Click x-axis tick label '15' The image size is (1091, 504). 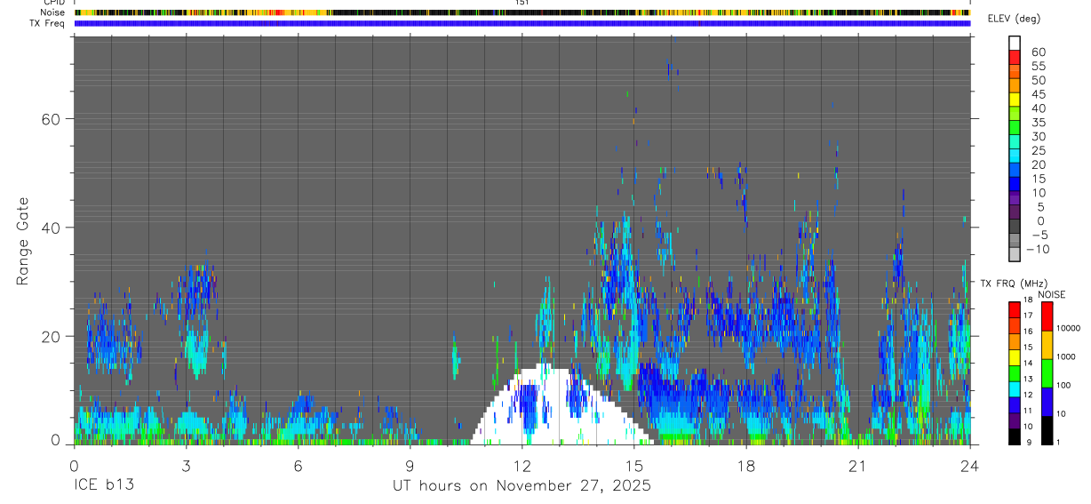(634, 466)
